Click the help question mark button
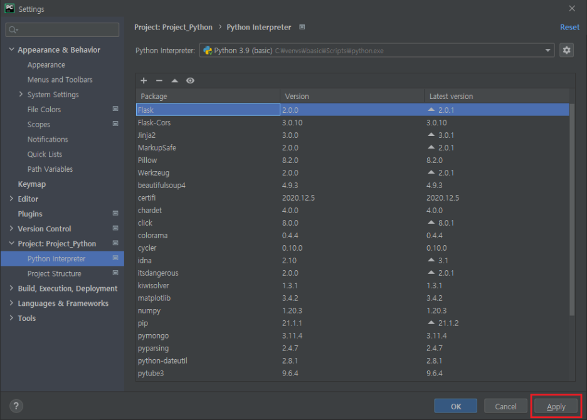587x420 pixels. point(16,406)
